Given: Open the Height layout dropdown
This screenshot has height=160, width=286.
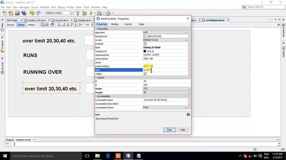Looking at the screenshot, I should (x=189, y=92).
